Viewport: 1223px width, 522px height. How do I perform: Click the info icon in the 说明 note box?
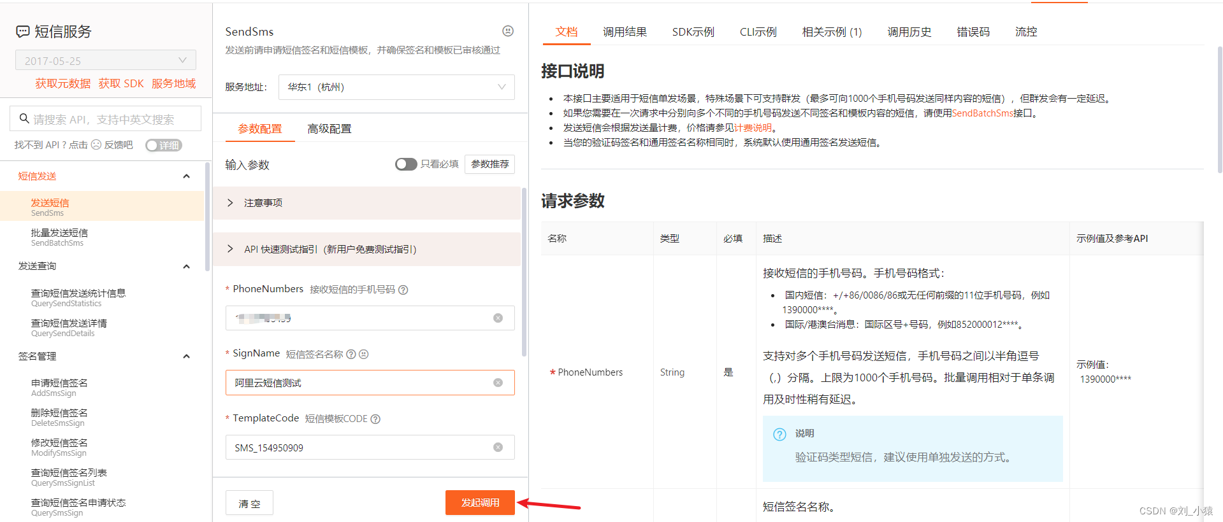[x=779, y=434]
